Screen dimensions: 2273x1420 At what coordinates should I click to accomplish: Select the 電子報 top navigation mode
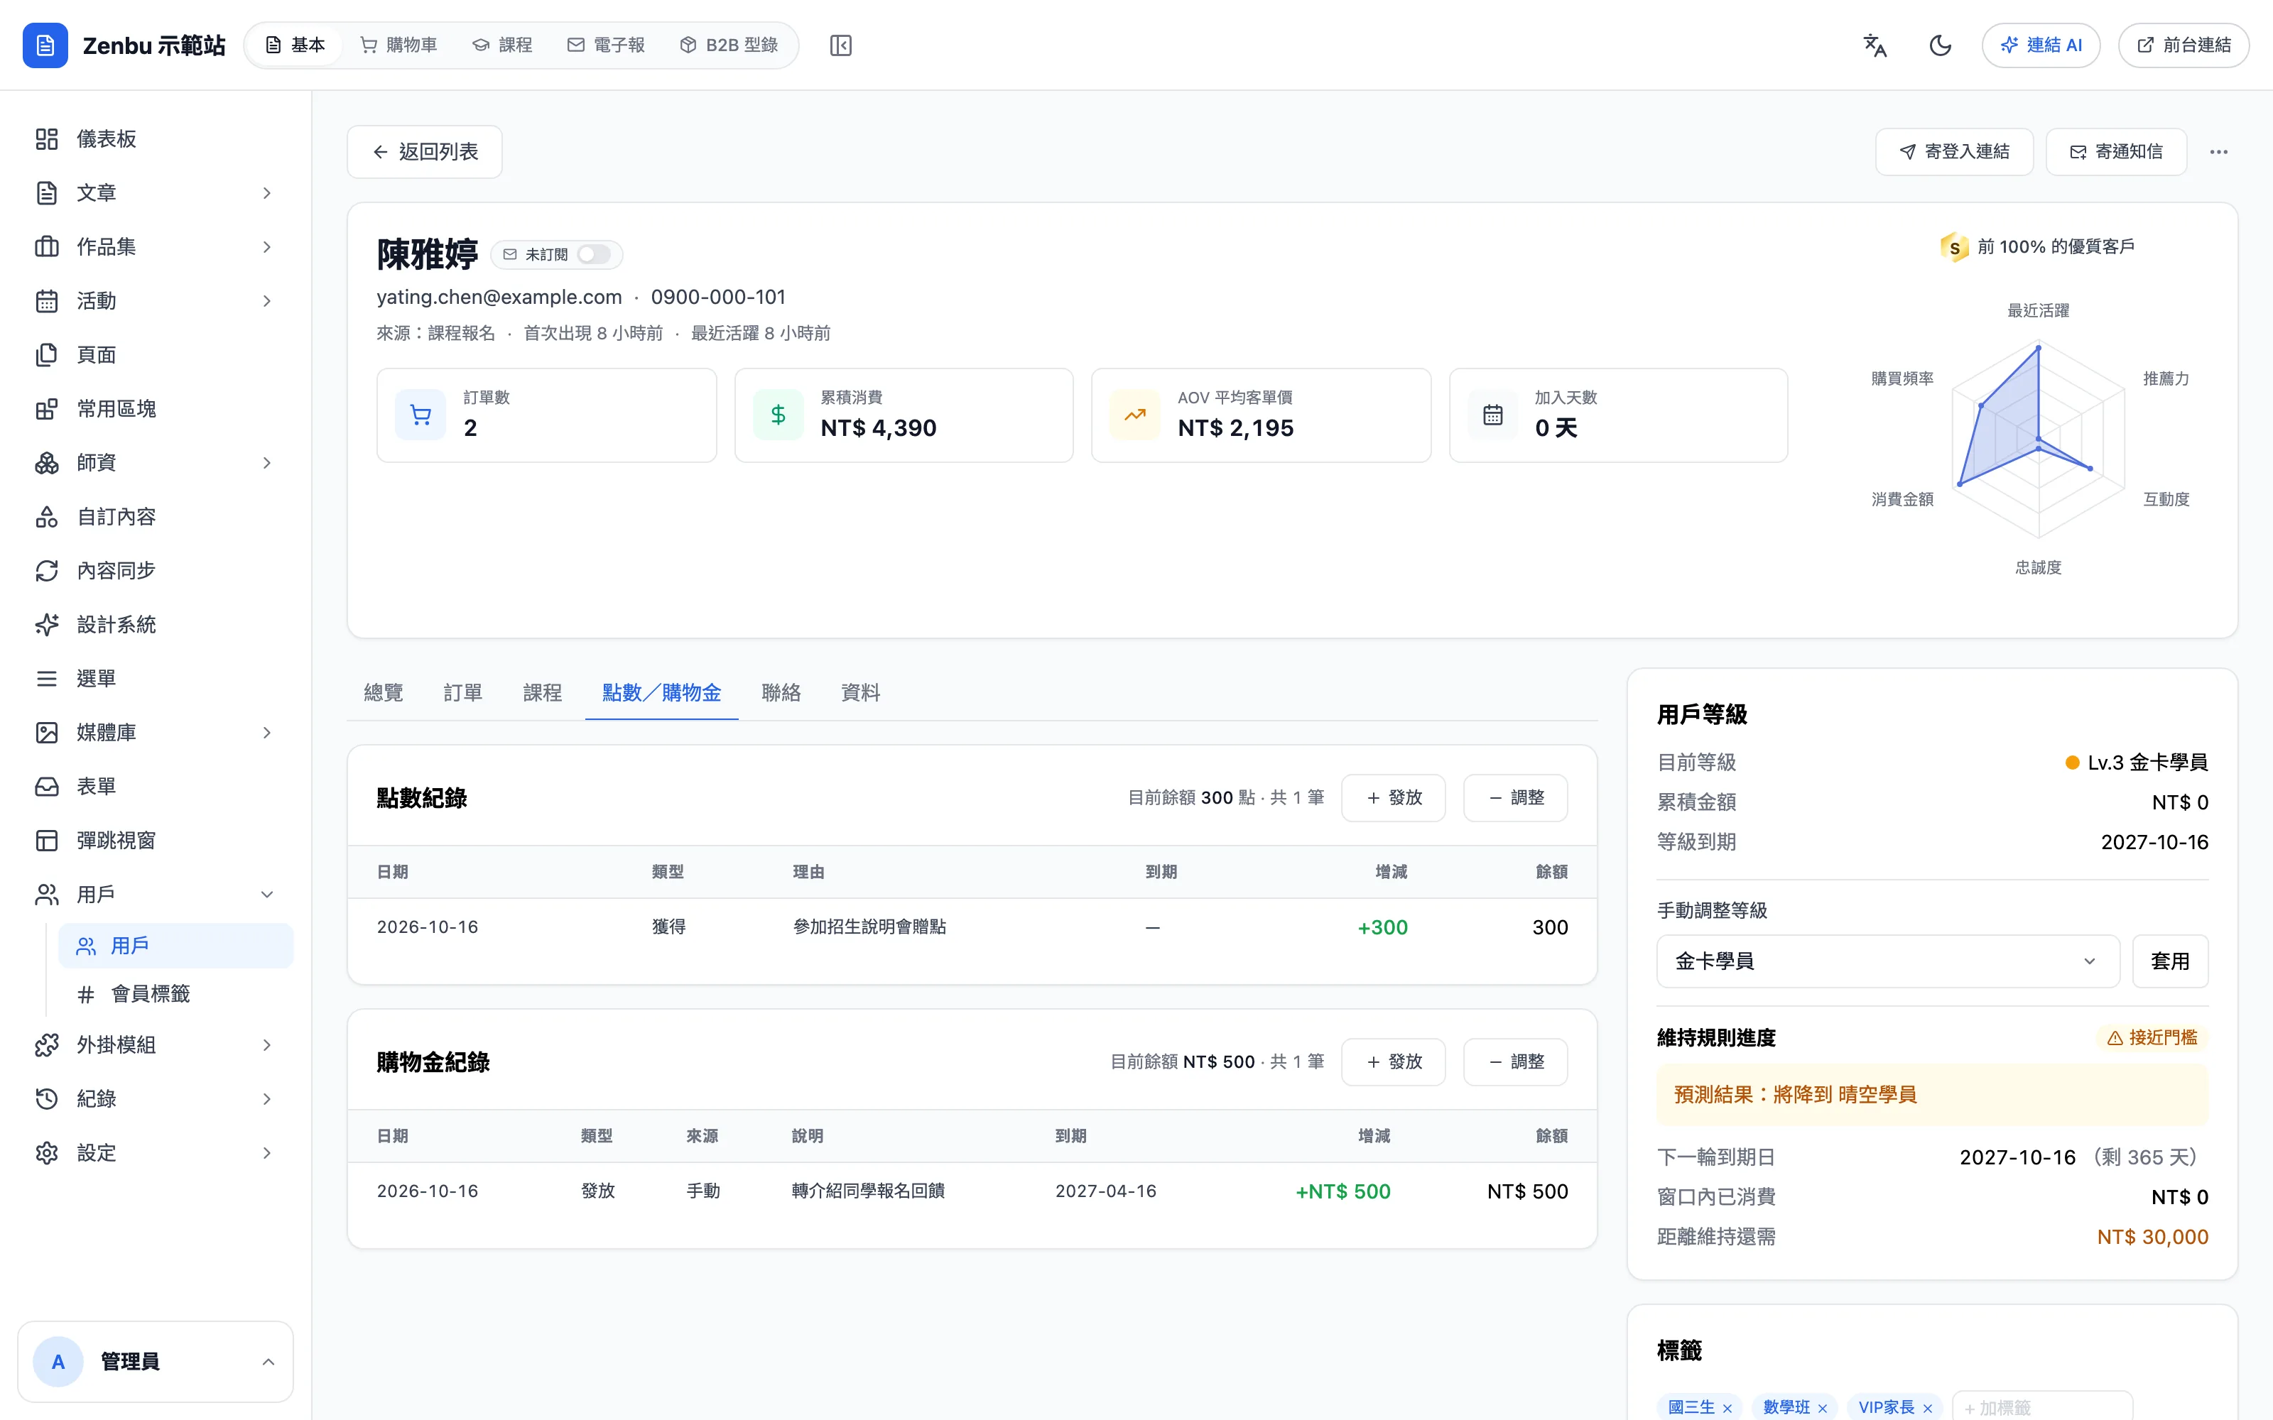click(x=607, y=45)
